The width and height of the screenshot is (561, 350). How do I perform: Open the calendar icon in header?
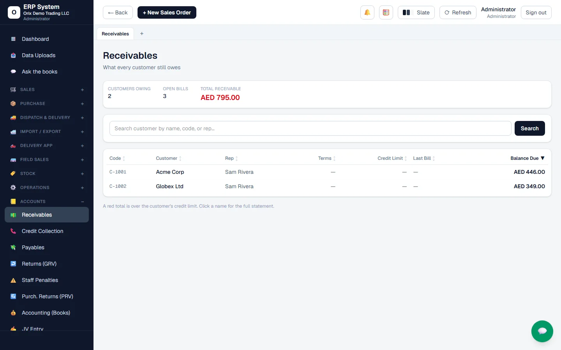[386, 12]
